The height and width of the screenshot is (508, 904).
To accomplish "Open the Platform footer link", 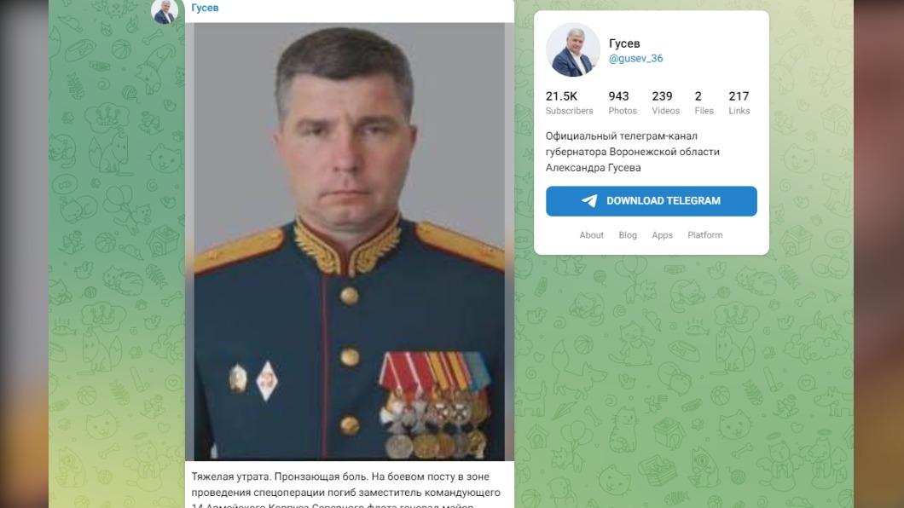I will (x=704, y=235).
